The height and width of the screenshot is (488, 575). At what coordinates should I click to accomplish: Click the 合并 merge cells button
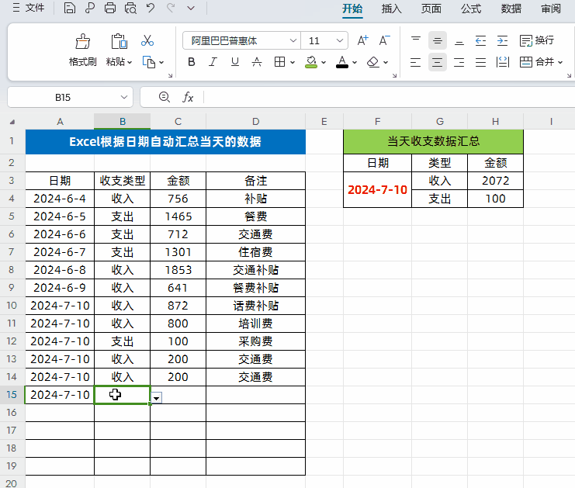537,62
